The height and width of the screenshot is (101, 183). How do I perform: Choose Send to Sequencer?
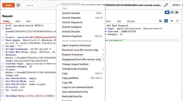coord(81,22)
